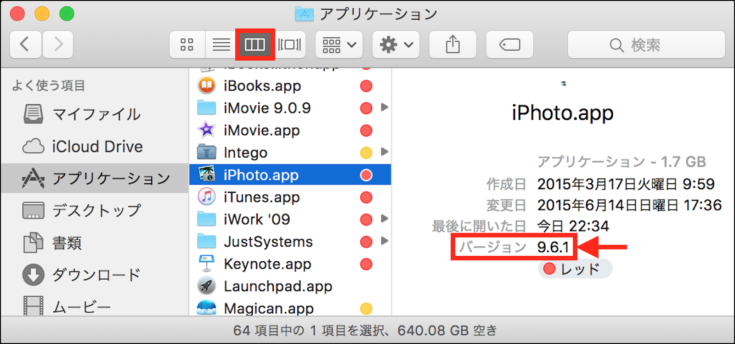735x344 pixels.
Task: Click the Keynote podium icon
Action: click(207, 264)
